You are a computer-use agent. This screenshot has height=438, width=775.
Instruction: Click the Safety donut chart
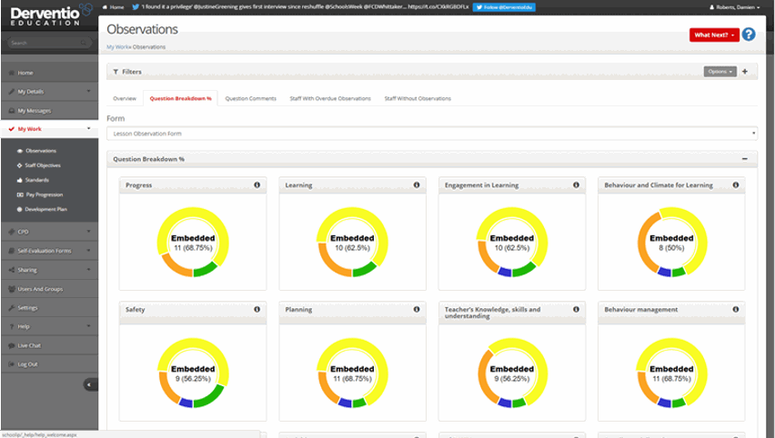(x=193, y=373)
